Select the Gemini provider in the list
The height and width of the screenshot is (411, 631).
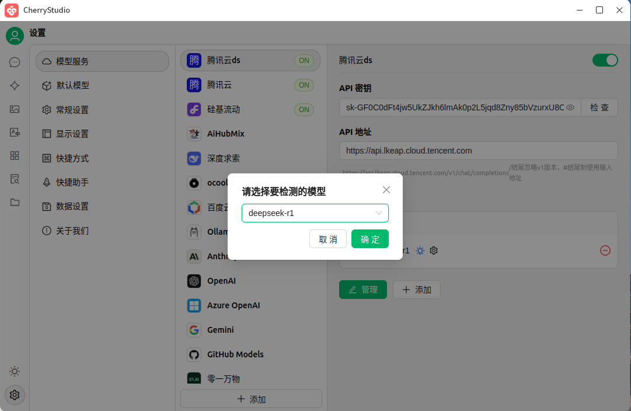(x=221, y=330)
